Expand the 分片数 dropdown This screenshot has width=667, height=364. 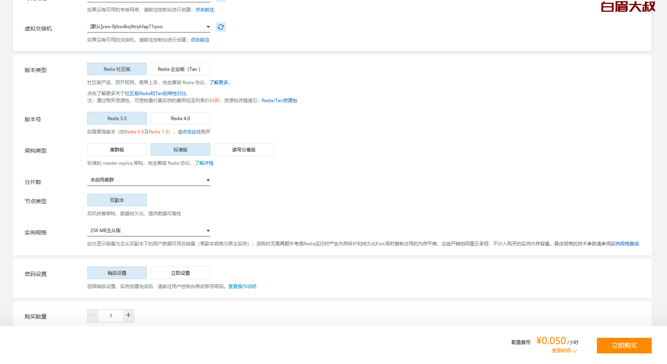pyautogui.click(x=149, y=180)
